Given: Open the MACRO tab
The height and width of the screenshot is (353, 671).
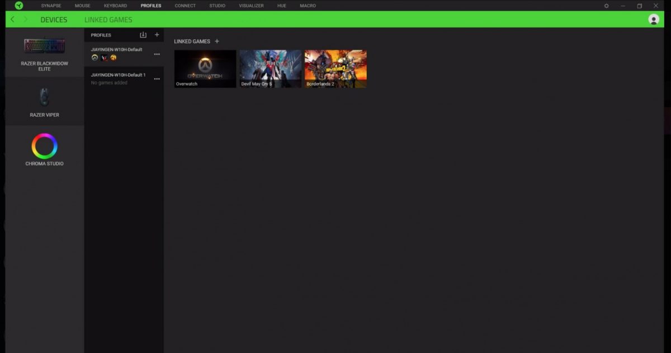Looking at the screenshot, I should (x=308, y=6).
